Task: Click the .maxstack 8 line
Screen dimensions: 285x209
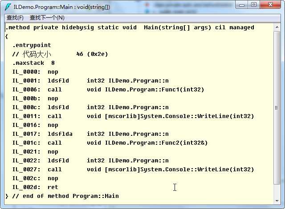Action: tap(33, 63)
